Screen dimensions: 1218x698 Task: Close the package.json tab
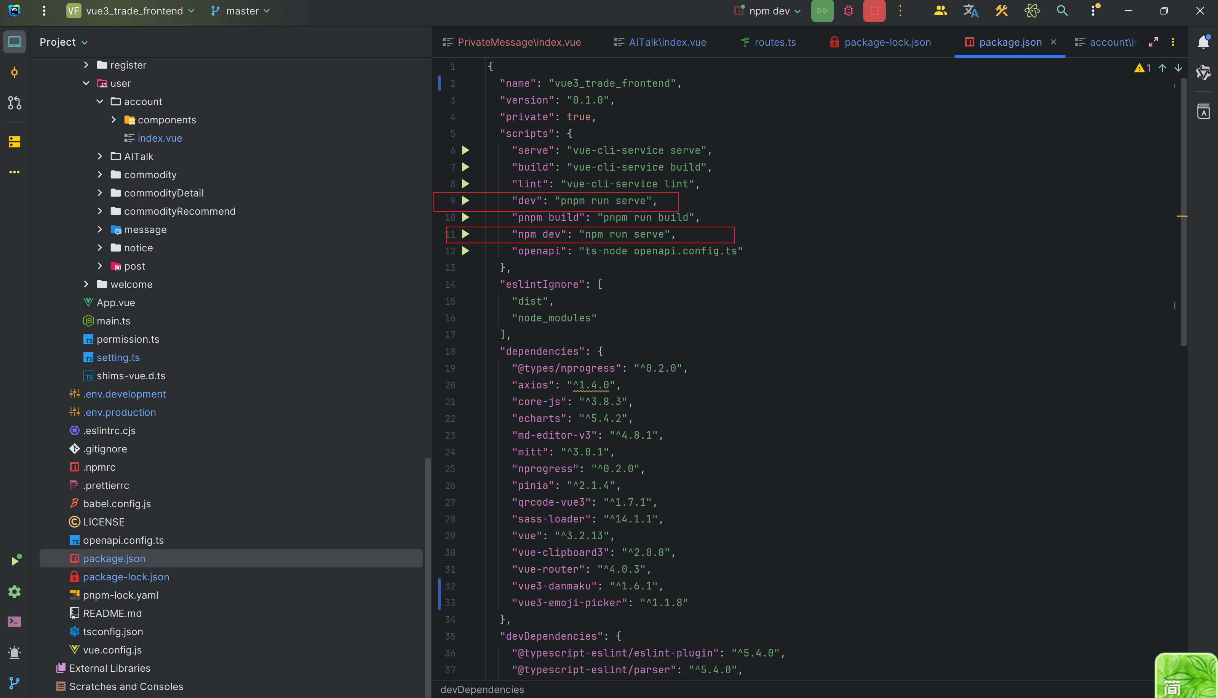pos(1053,42)
